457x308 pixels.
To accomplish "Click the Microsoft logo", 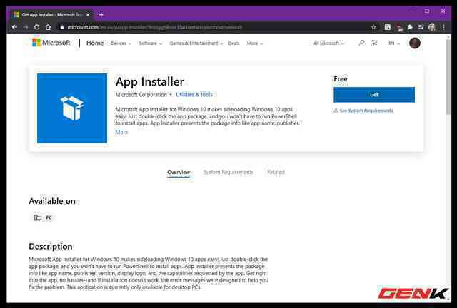I will pyautogui.click(x=51, y=43).
